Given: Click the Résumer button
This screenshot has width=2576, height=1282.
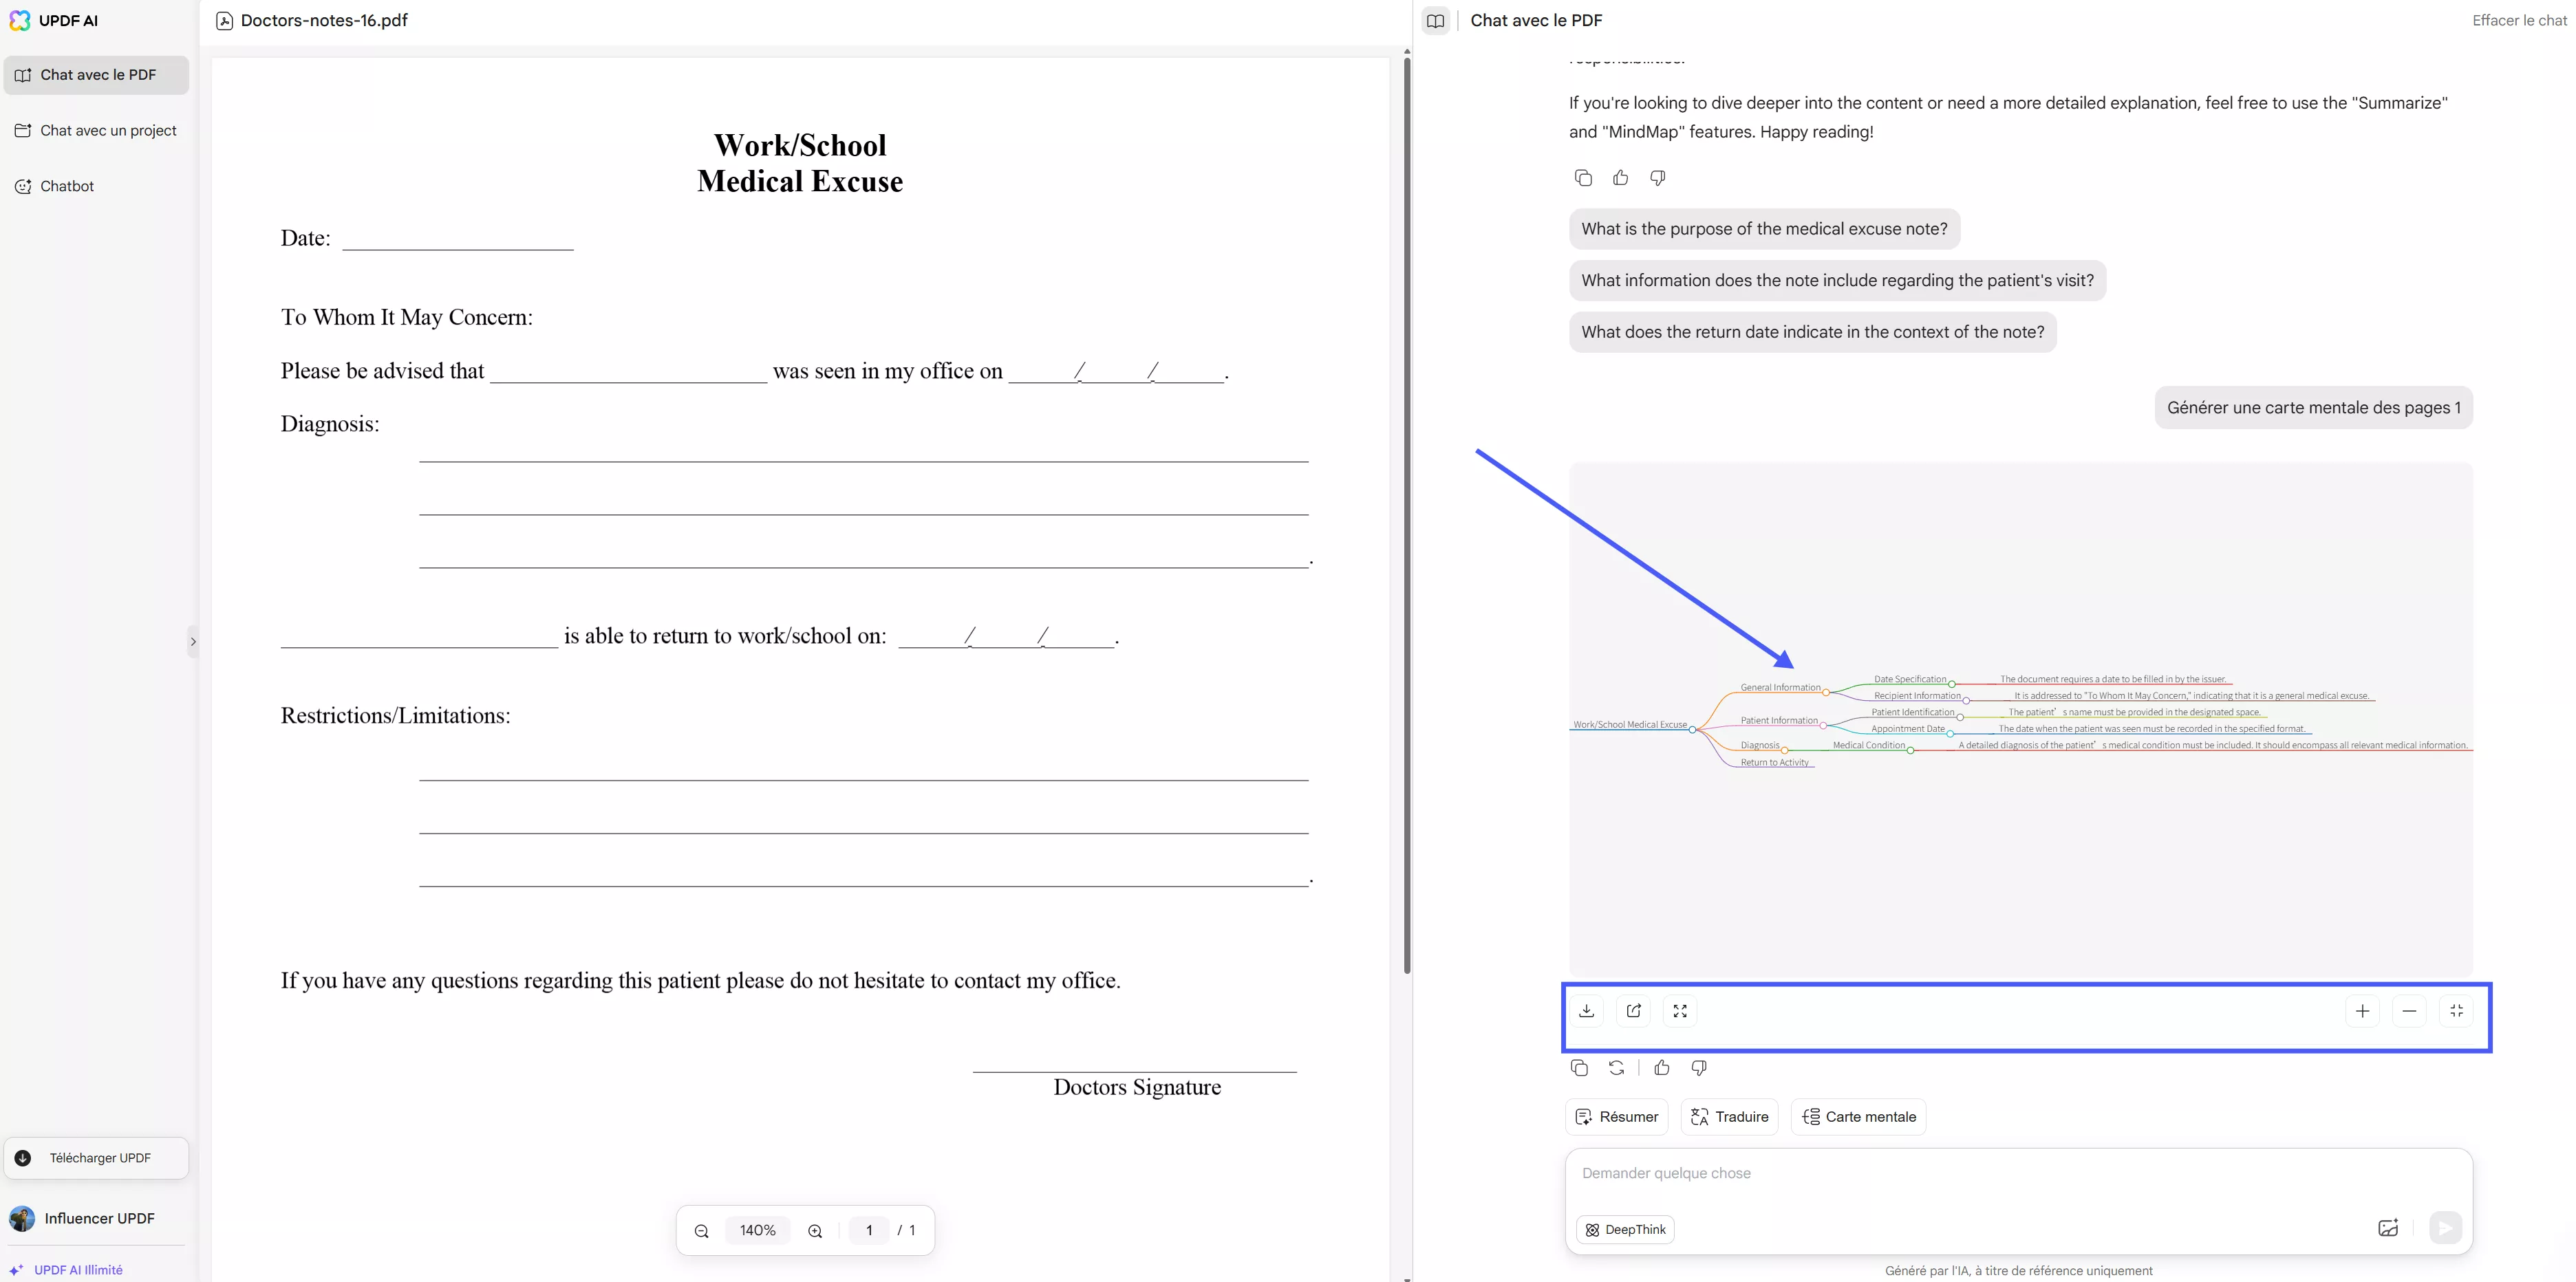Looking at the screenshot, I should (x=1616, y=1117).
